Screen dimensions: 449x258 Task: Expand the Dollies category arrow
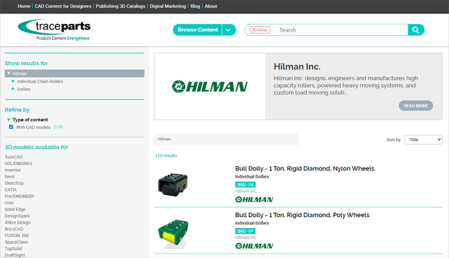[13, 89]
